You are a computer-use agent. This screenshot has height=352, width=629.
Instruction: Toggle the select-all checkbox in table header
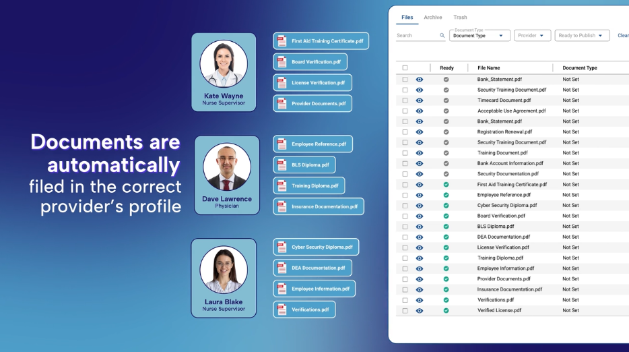tap(405, 68)
